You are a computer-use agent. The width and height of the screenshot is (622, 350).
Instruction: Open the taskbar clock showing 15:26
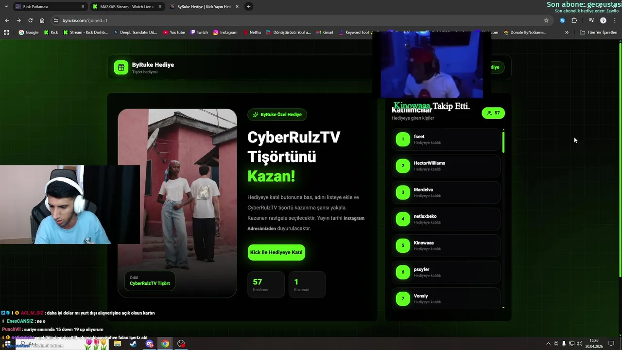[x=594, y=344]
